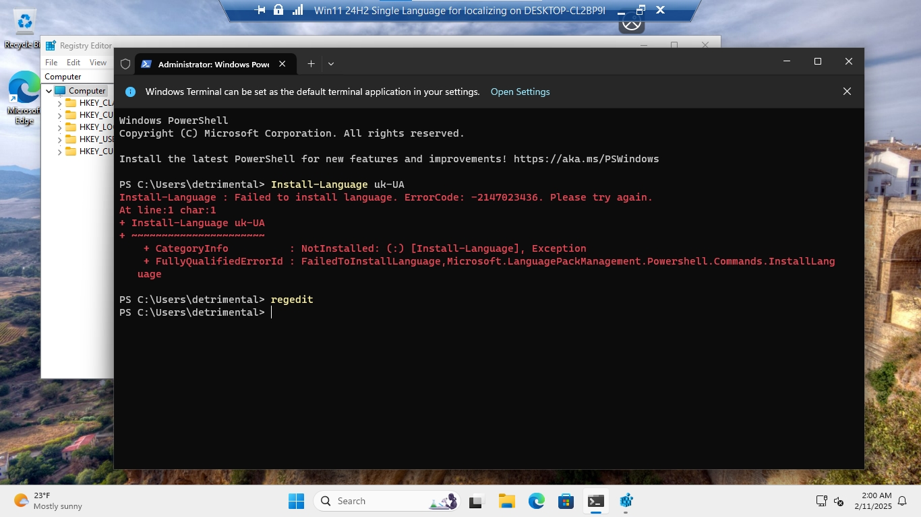Click the lock icon on connection bar
The height and width of the screenshot is (517, 921).
coord(278,10)
